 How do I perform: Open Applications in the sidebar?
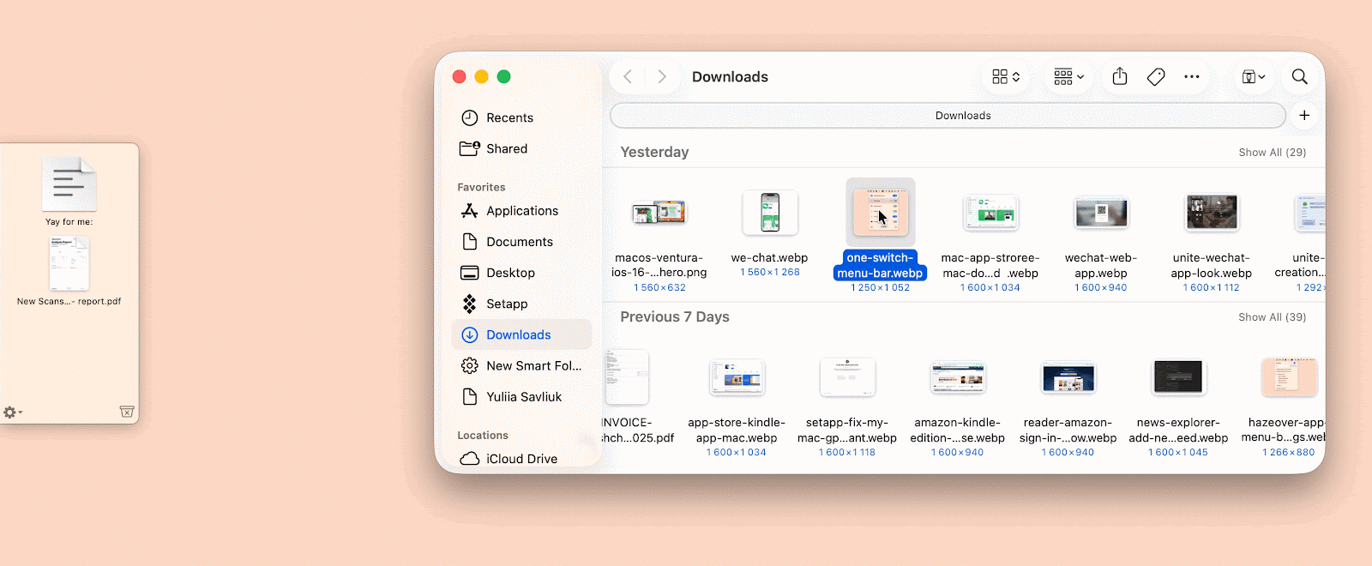point(521,211)
